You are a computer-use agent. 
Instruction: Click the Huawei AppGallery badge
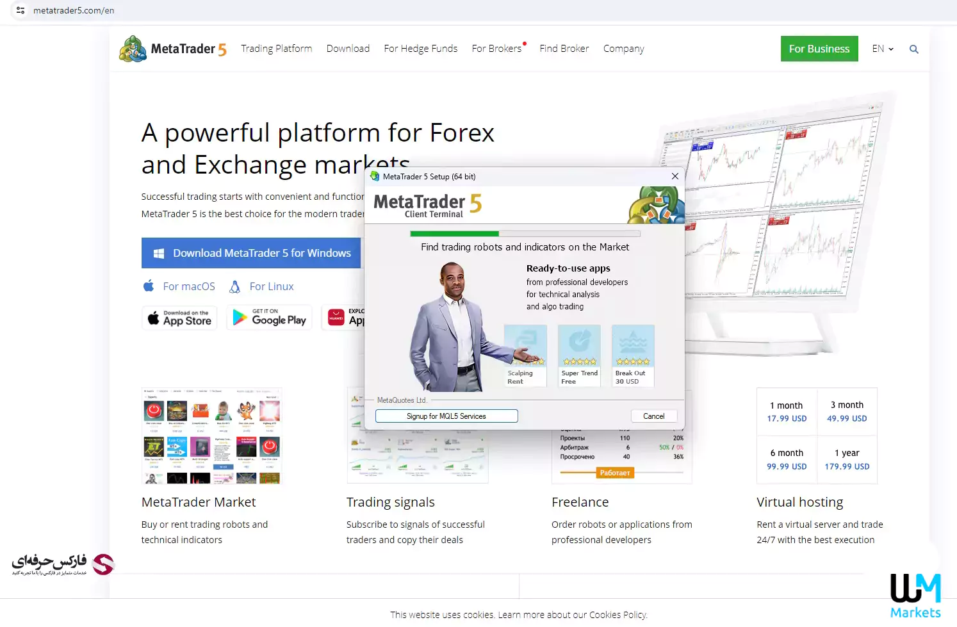pyautogui.click(x=345, y=318)
